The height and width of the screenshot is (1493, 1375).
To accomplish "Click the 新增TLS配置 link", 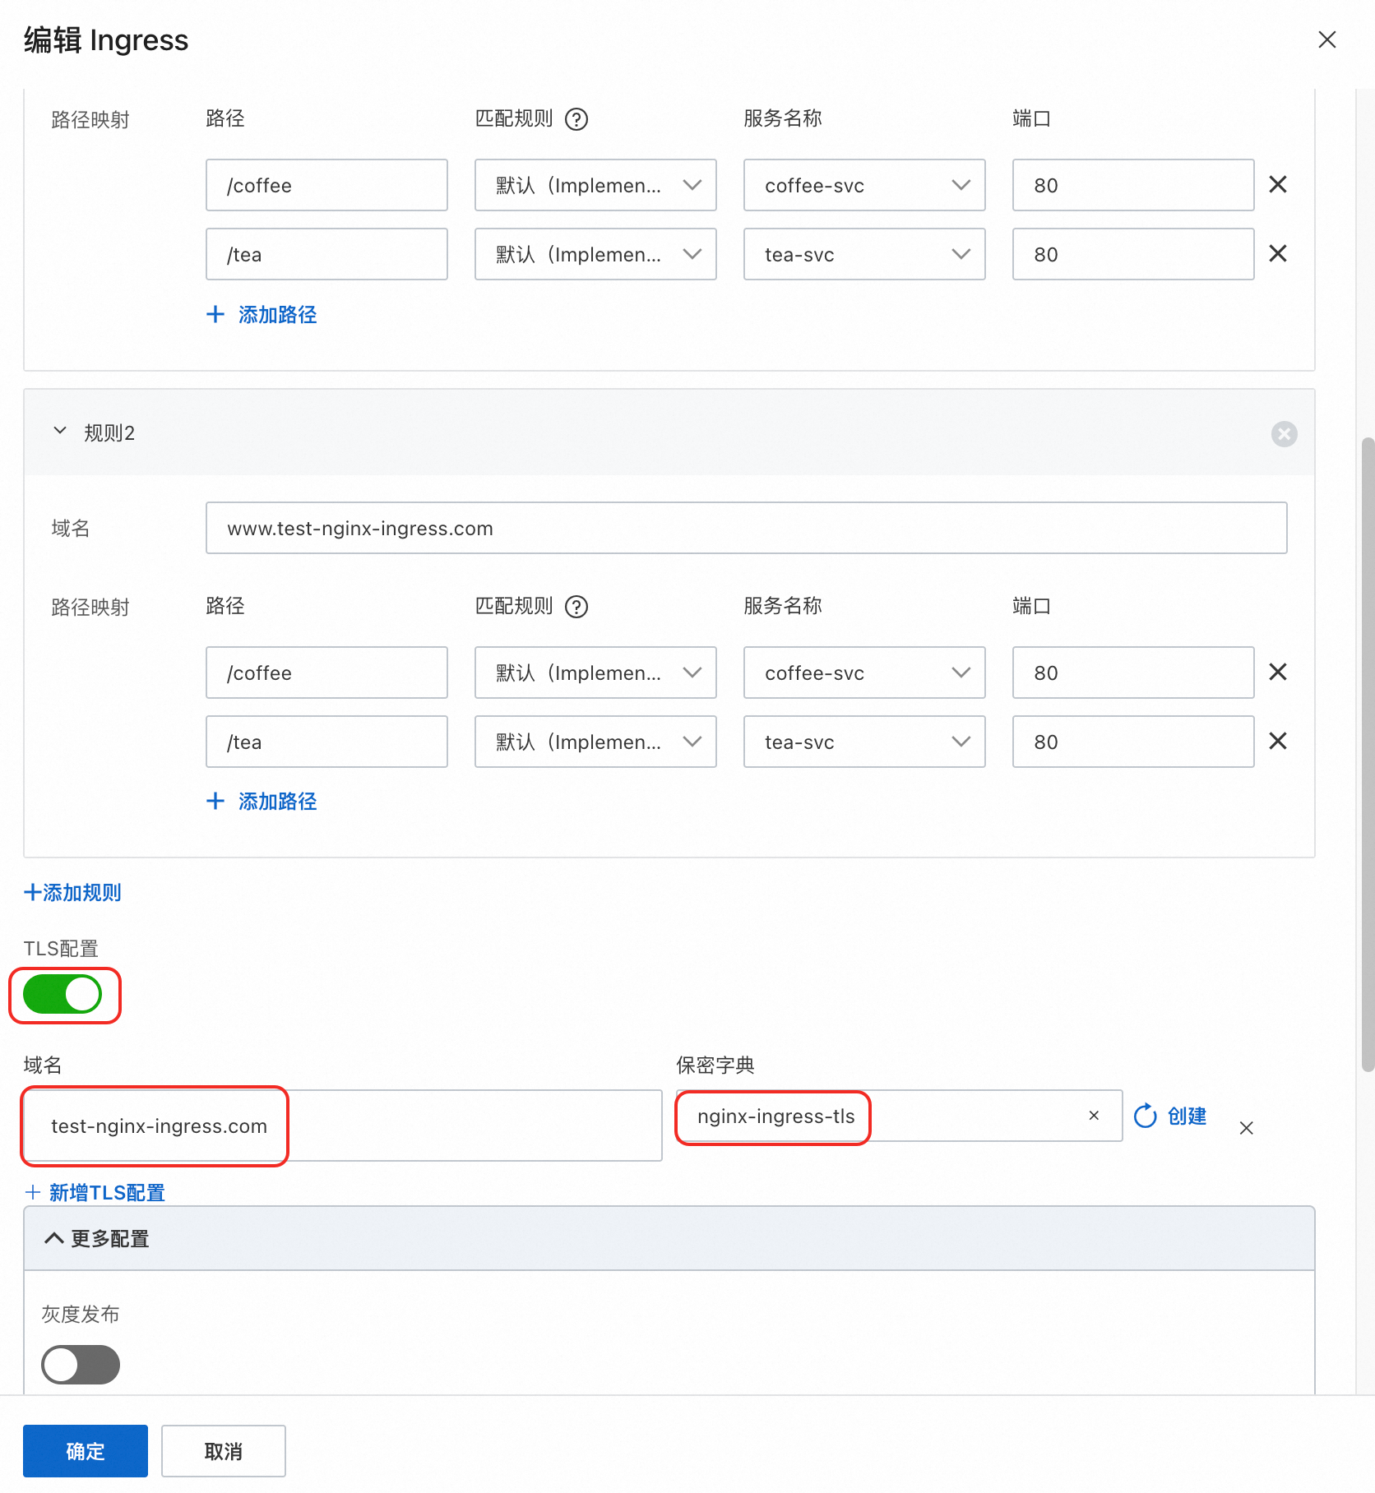I will tap(107, 1192).
